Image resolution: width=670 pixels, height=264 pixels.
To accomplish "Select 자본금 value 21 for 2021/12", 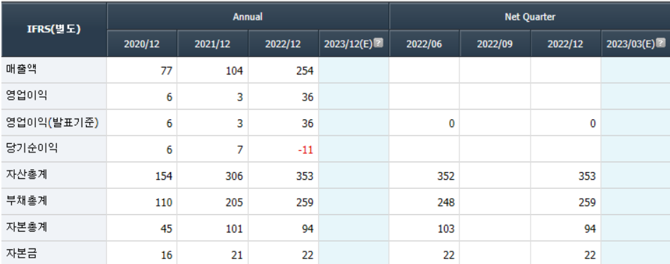I will (x=237, y=255).
